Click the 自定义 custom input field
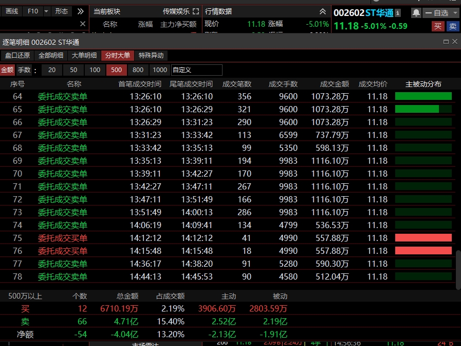The width and height of the screenshot is (461, 346). click(x=197, y=70)
